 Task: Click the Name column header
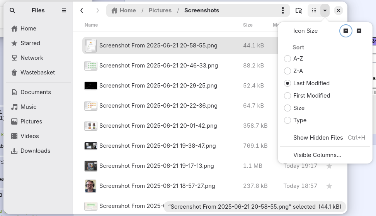coord(91,25)
